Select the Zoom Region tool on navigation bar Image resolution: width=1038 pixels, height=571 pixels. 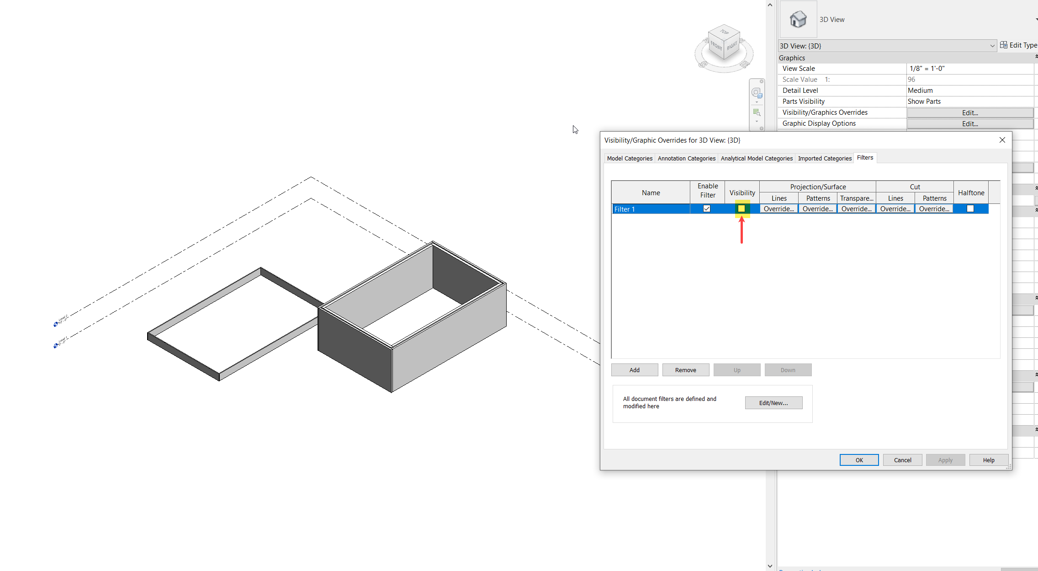click(x=757, y=112)
